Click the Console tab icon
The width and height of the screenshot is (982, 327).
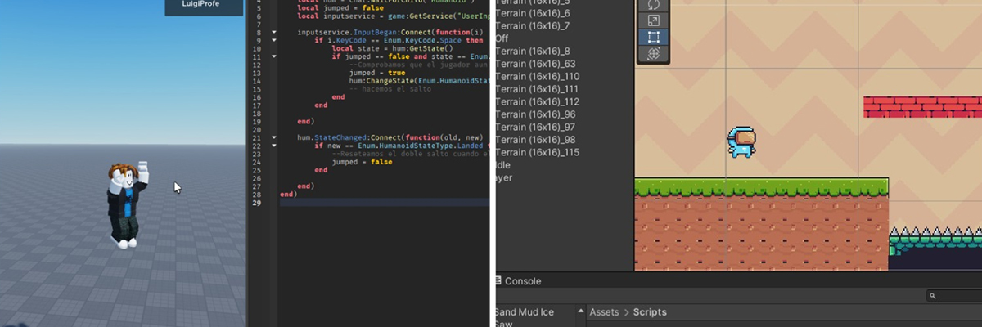[497, 281]
